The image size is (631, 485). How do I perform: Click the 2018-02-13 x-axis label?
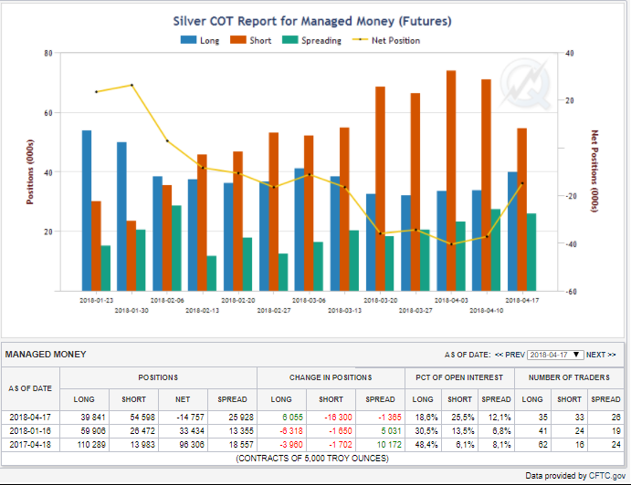[x=202, y=310]
